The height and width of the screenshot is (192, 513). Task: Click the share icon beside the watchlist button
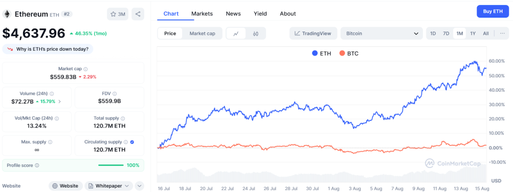coord(138,14)
